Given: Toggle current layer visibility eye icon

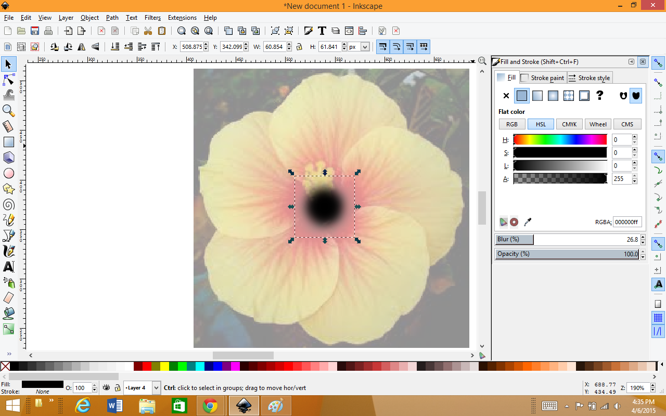Looking at the screenshot, I should 106,388.
